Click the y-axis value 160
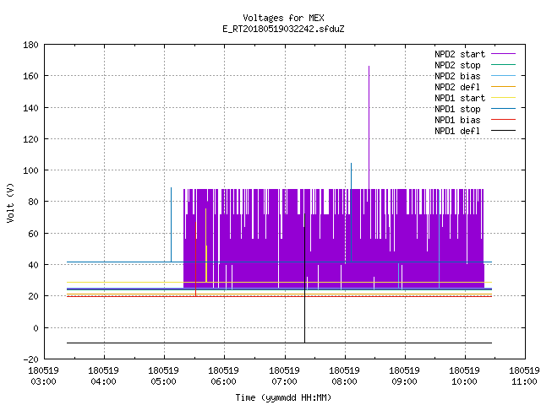The image size is (541, 405). click(x=30, y=76)
